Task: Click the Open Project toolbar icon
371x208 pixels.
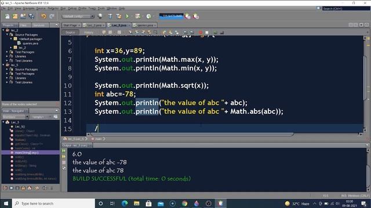Action: 23,16
